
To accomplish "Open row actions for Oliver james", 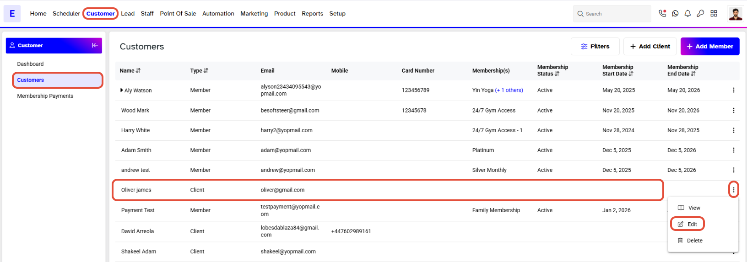I will (733, 190).
